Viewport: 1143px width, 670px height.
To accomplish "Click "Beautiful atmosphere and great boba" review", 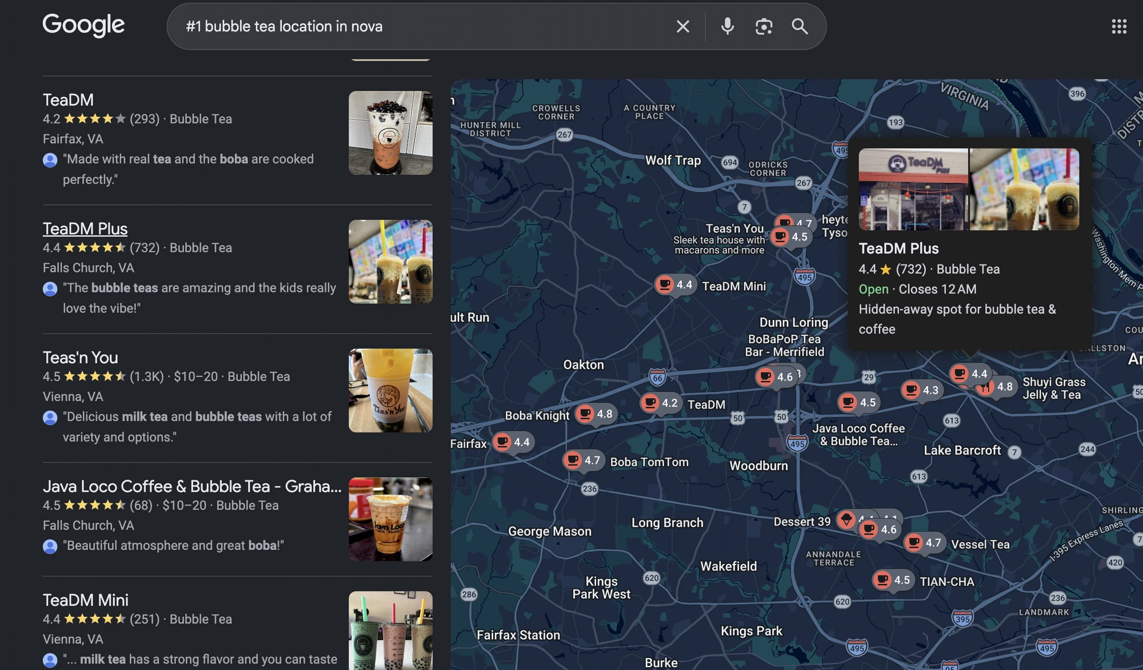I will (173, 545).
